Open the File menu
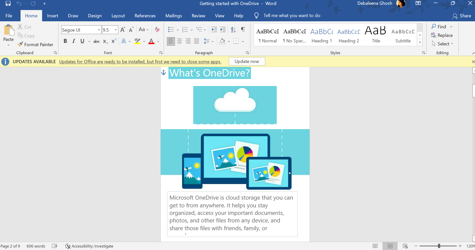Viewport: 475px width, 250px height. point(9,16)
